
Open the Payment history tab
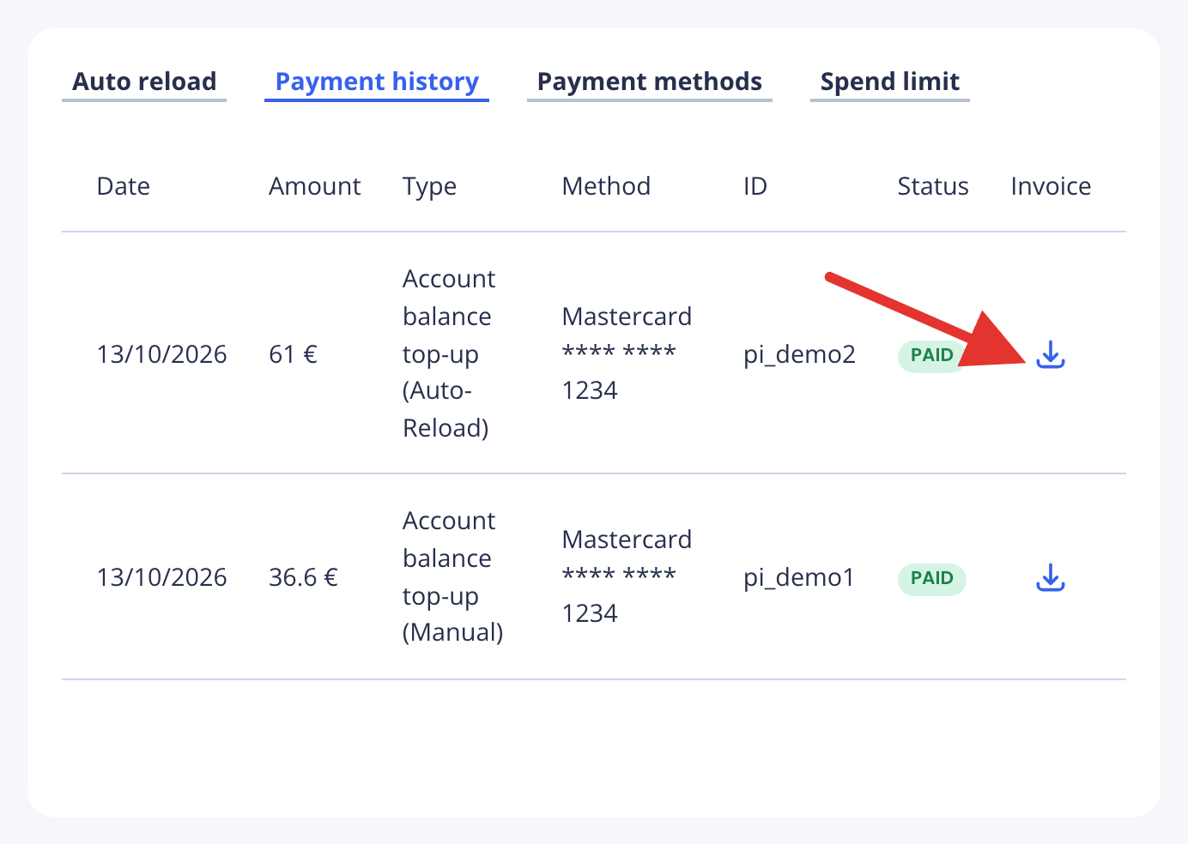pos(377,82)
